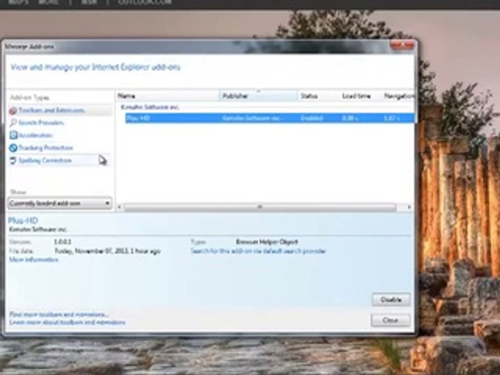Viewport: 500px width, 375px height.
Task: Sort add-ons by Publisher column
Action: (x=259, y=96)
